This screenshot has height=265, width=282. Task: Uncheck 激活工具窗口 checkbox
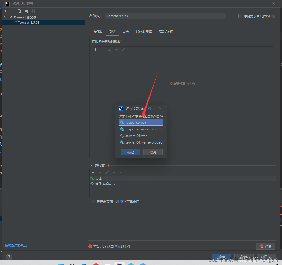(x=117, y=202)
